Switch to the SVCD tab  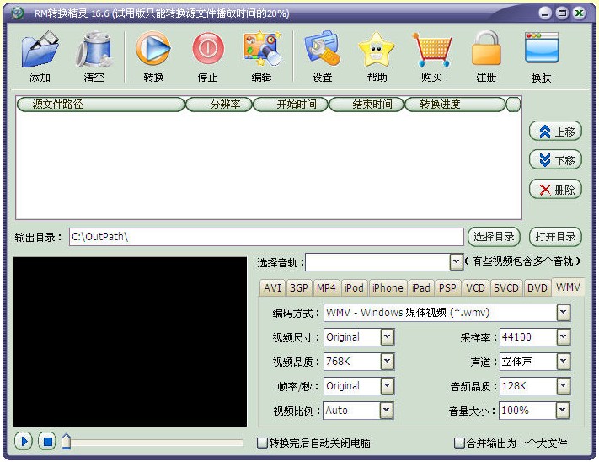tap(506, 287)
